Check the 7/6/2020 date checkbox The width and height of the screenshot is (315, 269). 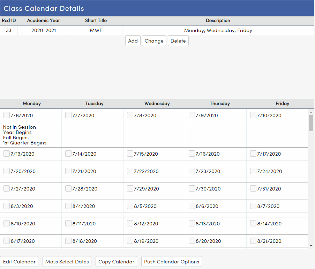pyautogui.click(x=6, y=115)
